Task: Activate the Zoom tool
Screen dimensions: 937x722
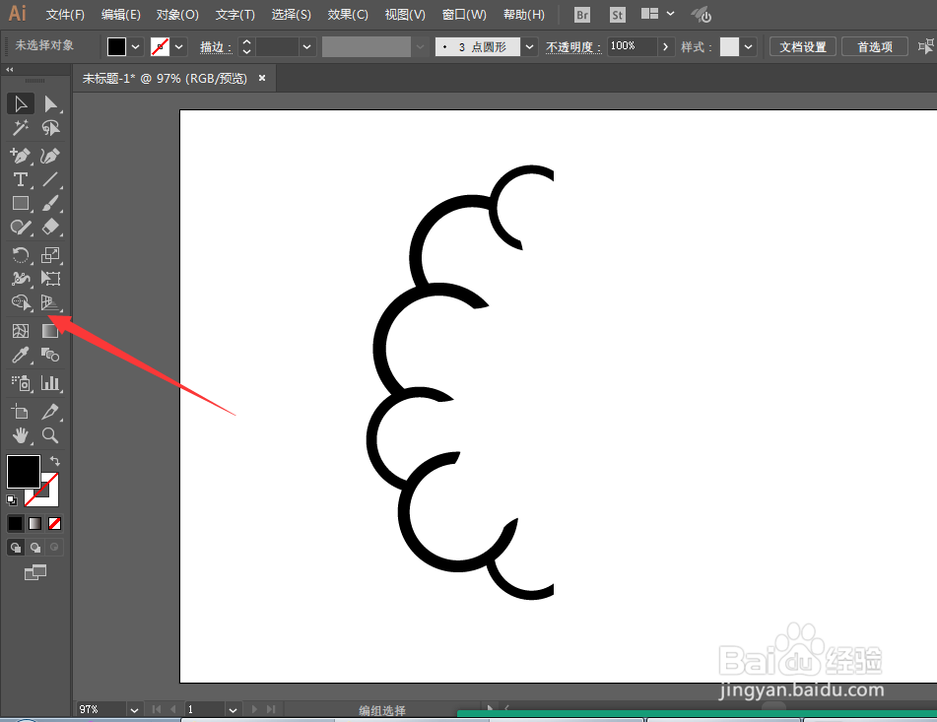Action: (x=51, y=434)
